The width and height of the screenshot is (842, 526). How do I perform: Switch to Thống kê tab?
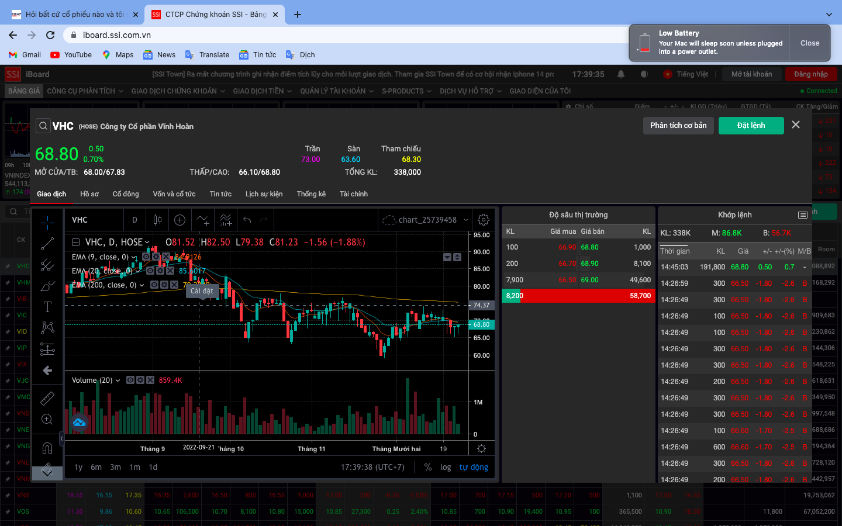click(x=311, y=194)
